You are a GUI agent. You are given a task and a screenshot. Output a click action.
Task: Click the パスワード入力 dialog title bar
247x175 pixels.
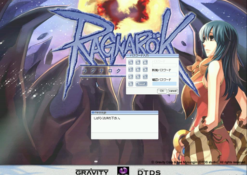point(152,55)
